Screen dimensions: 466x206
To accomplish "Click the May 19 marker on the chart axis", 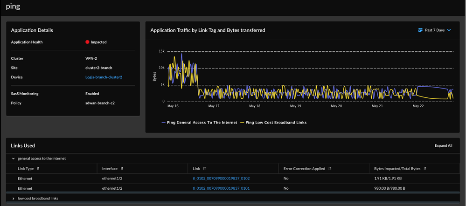I will (x=295, y=106).
